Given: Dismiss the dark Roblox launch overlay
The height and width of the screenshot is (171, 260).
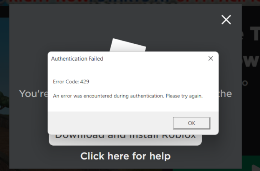Looking at the screenshot, I should click(x=226, y=20).
